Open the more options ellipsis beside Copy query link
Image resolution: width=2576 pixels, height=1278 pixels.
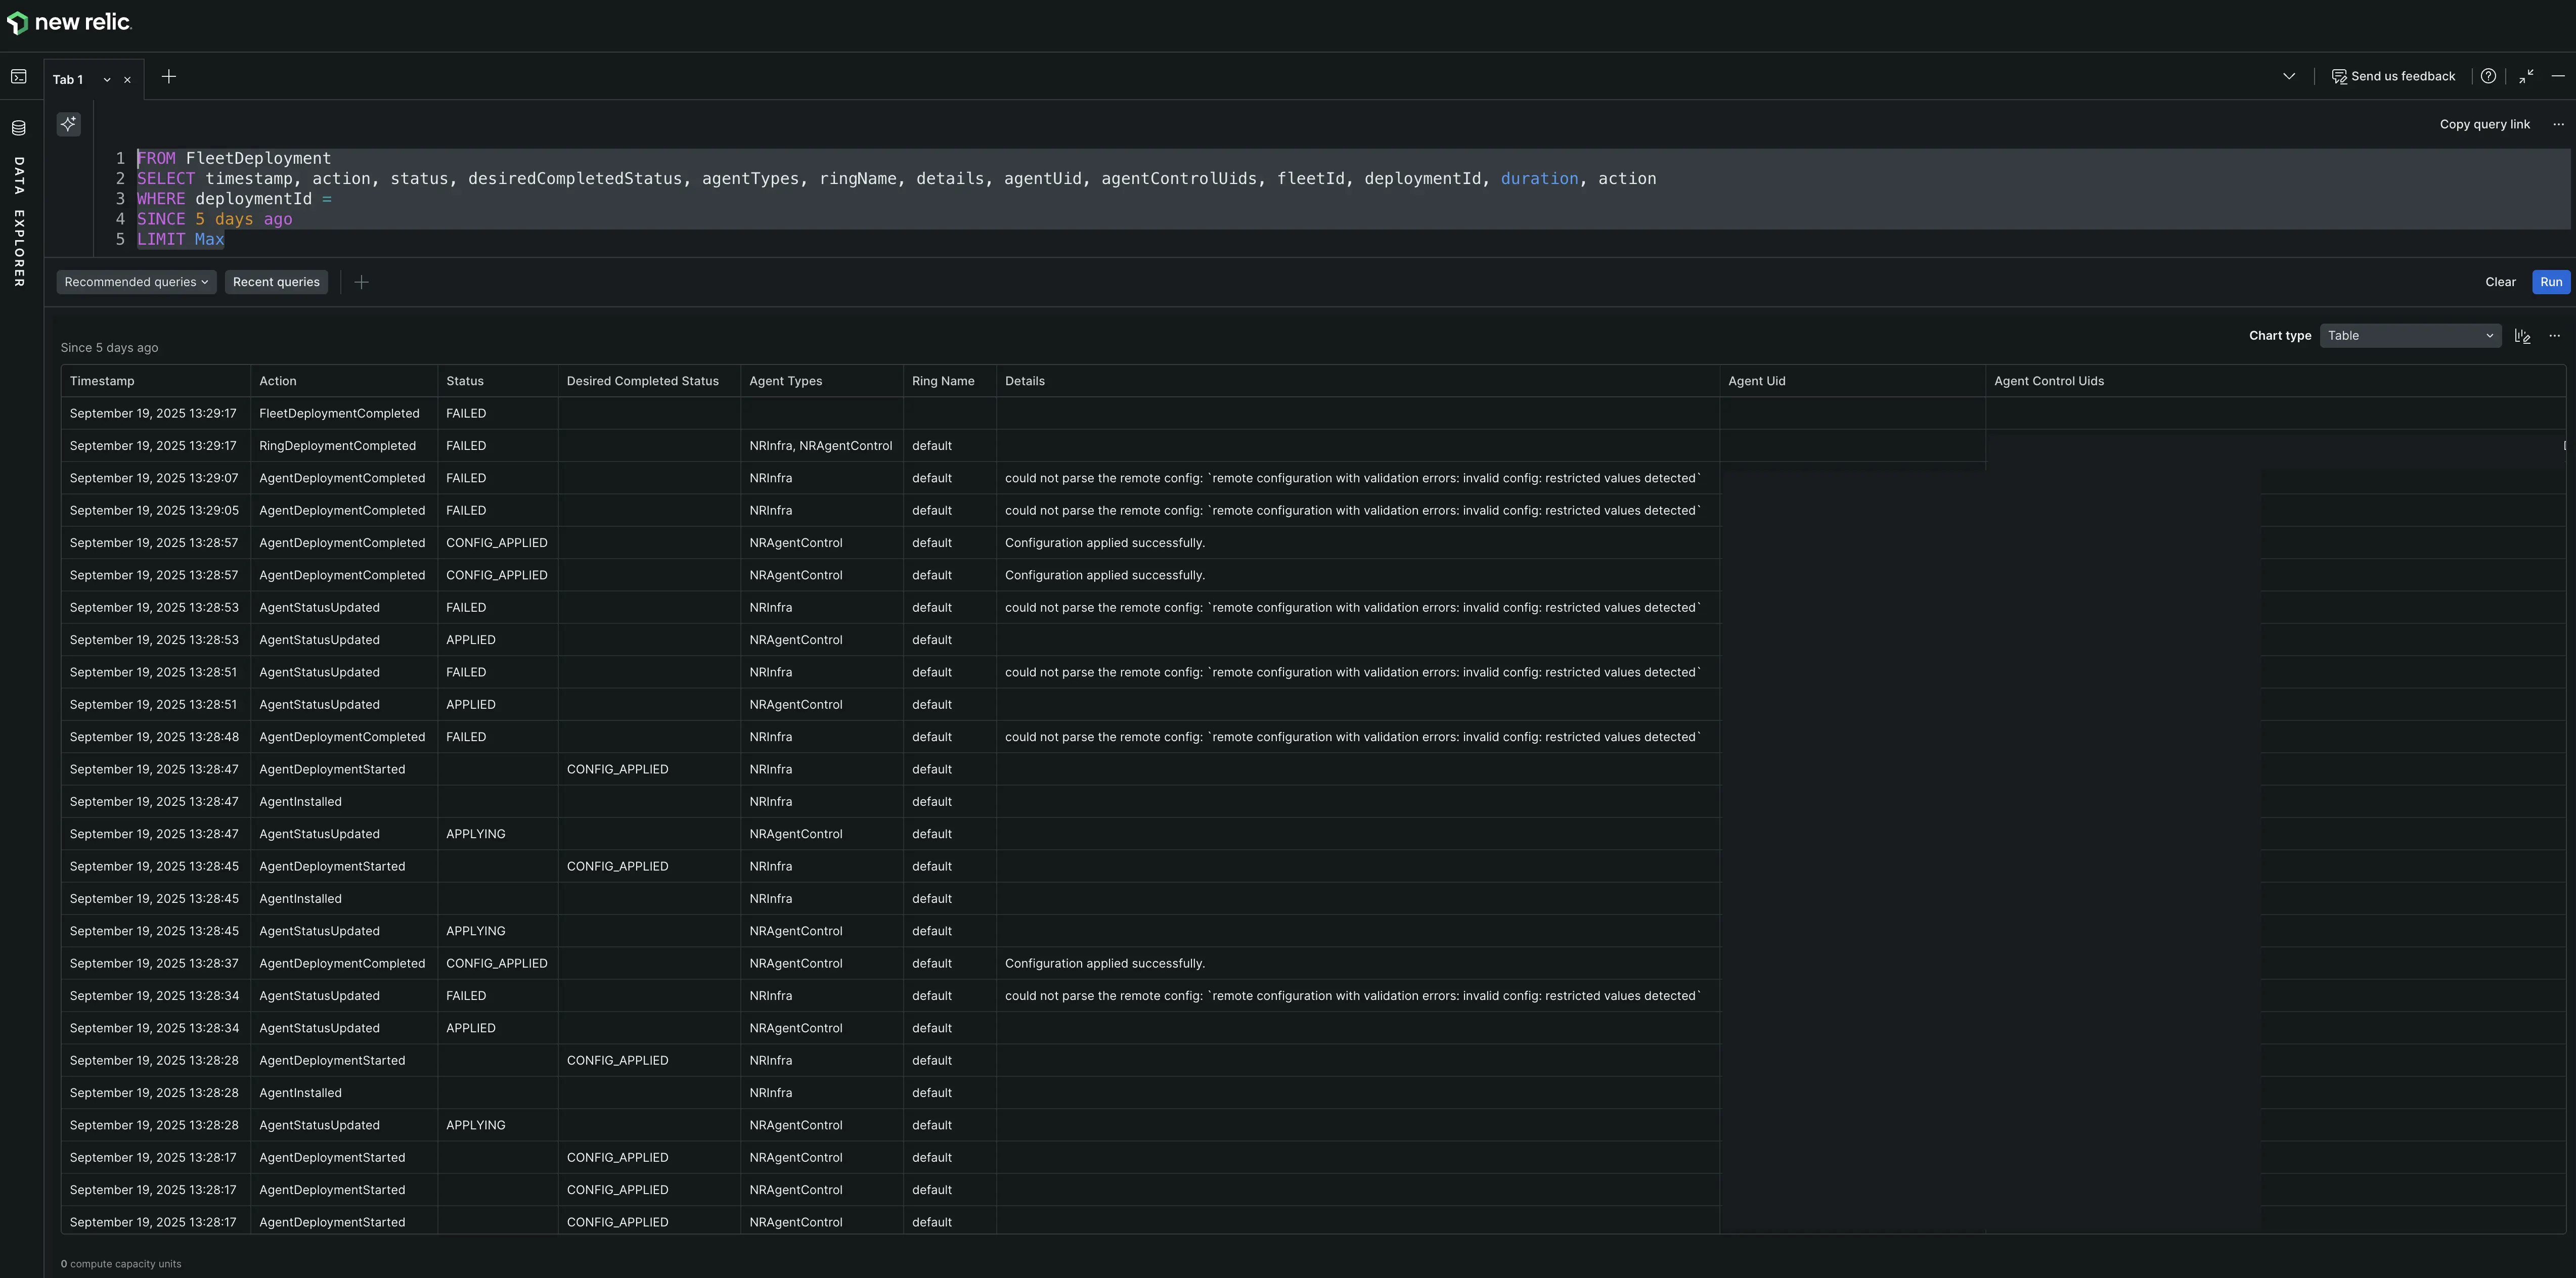[2557, 124]
